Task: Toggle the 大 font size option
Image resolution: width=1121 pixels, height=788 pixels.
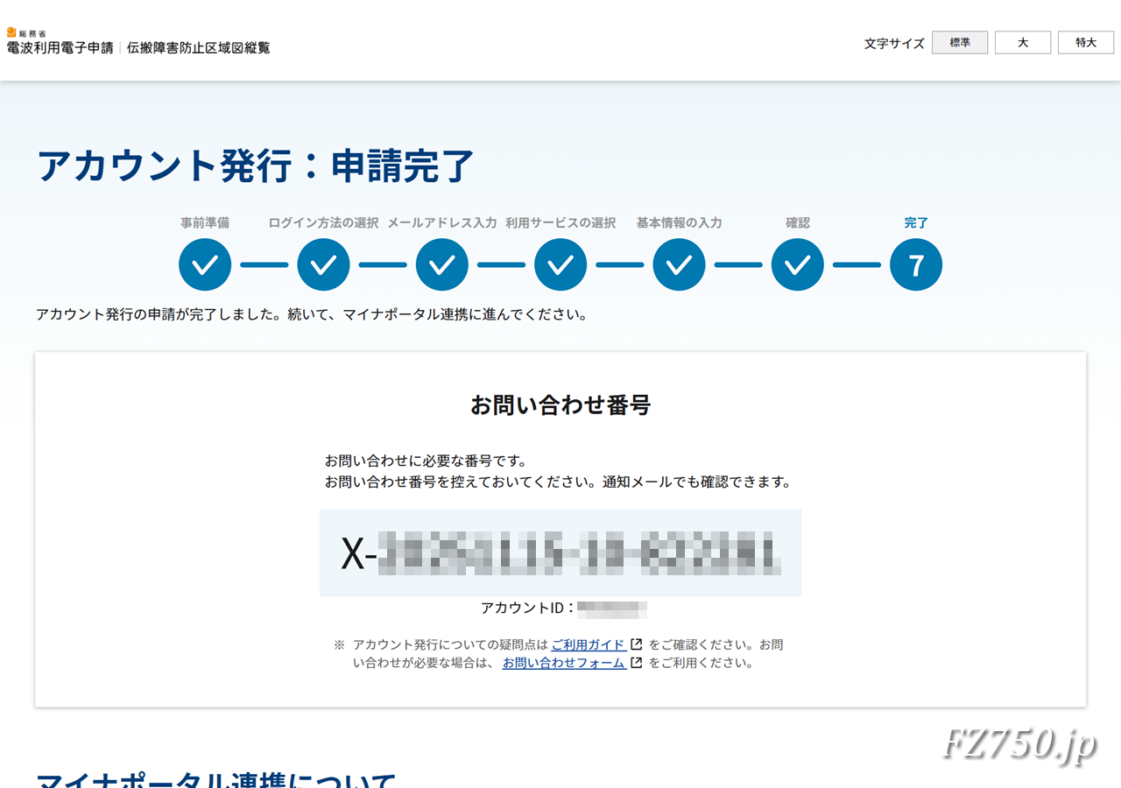Action: pyautogui.click(x=1022, y=42)
